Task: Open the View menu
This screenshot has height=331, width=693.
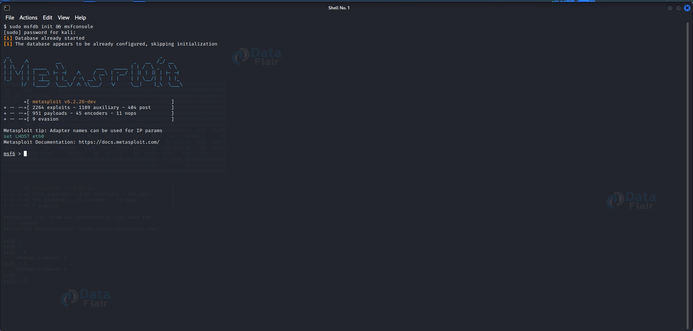Action: pos(63,18)
